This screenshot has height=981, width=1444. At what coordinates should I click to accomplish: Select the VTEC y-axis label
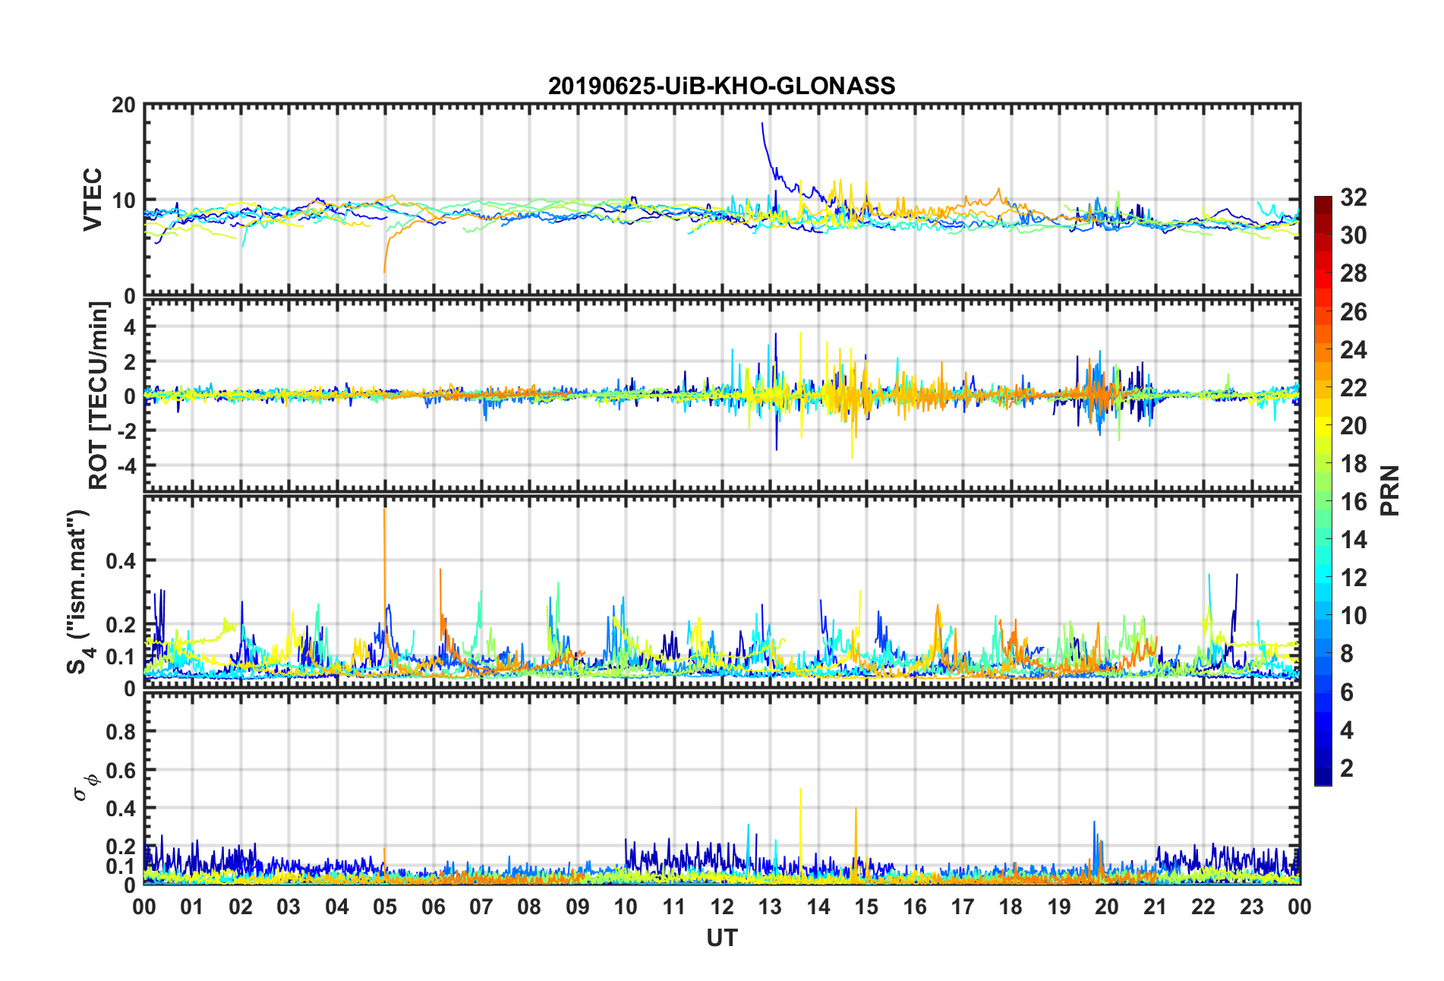tap(93, 200)
